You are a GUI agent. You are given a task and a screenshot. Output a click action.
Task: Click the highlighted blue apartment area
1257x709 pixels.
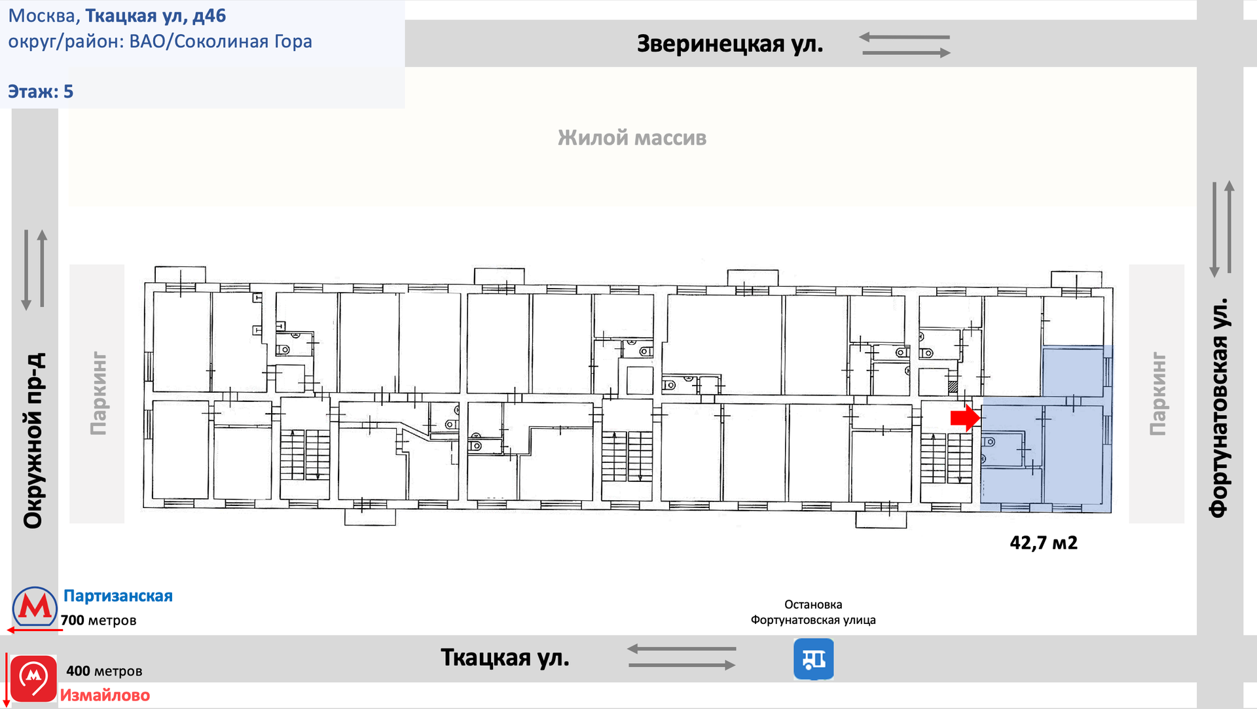point(1074,456)
